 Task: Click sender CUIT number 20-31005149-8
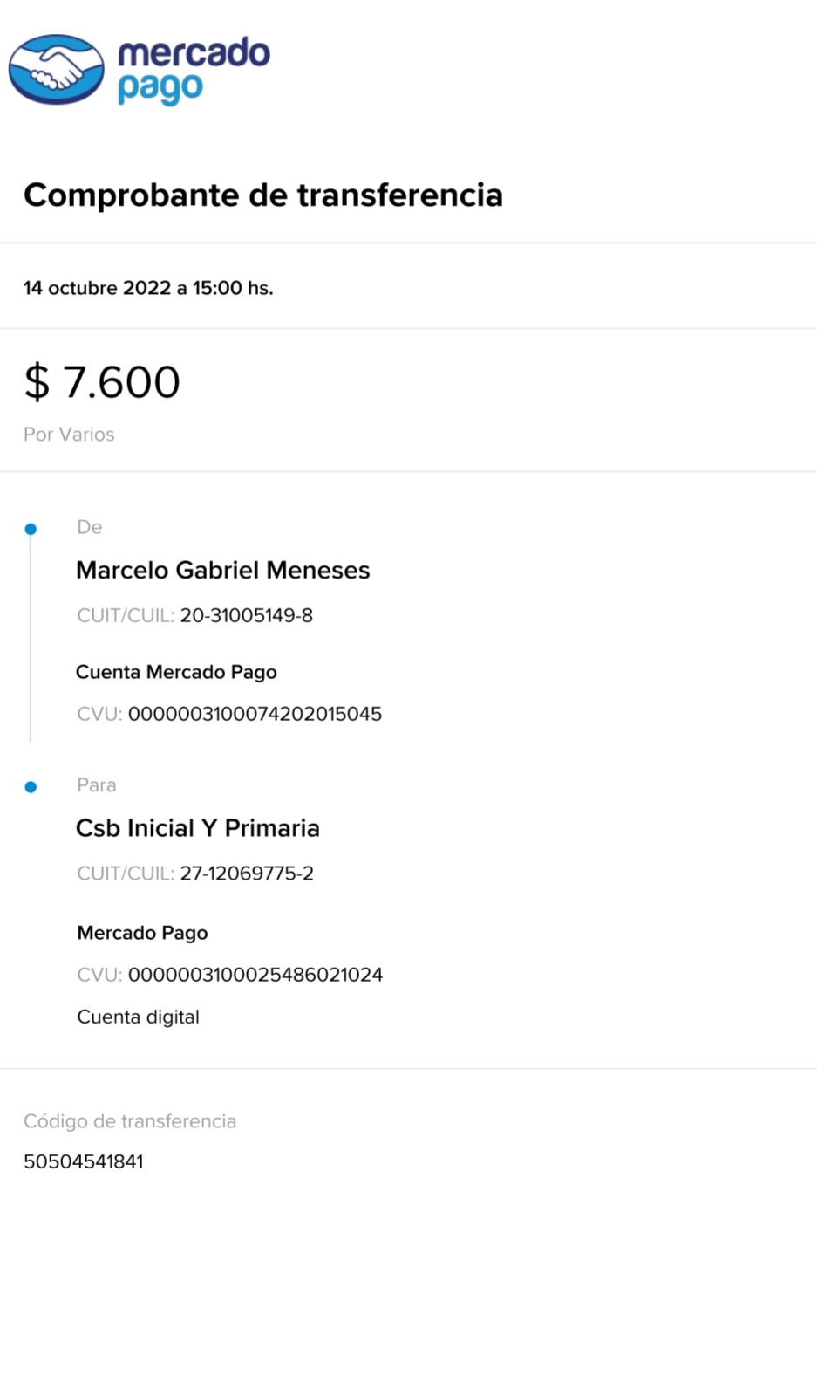click(x=246, y=616)
